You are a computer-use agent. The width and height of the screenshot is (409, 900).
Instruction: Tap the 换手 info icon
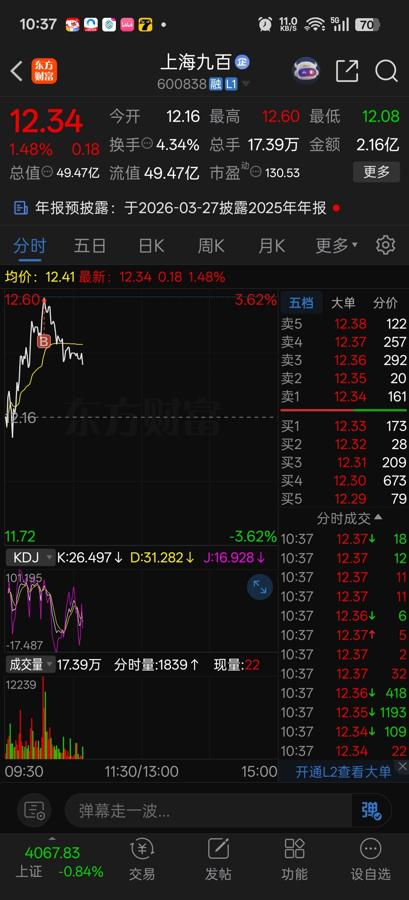(147, 143)
